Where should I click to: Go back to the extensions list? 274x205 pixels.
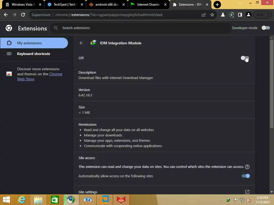point(81,43)
